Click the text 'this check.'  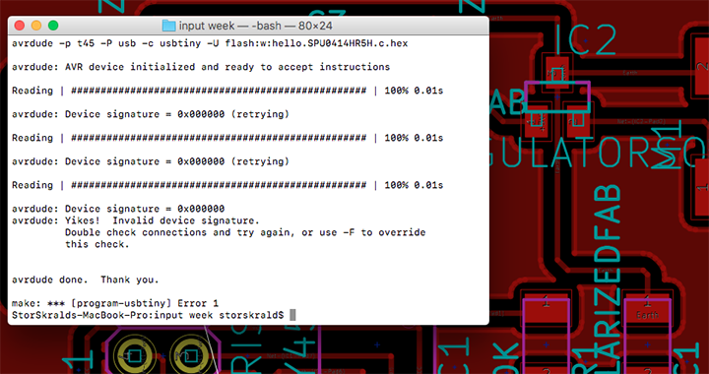pos(97,244)
